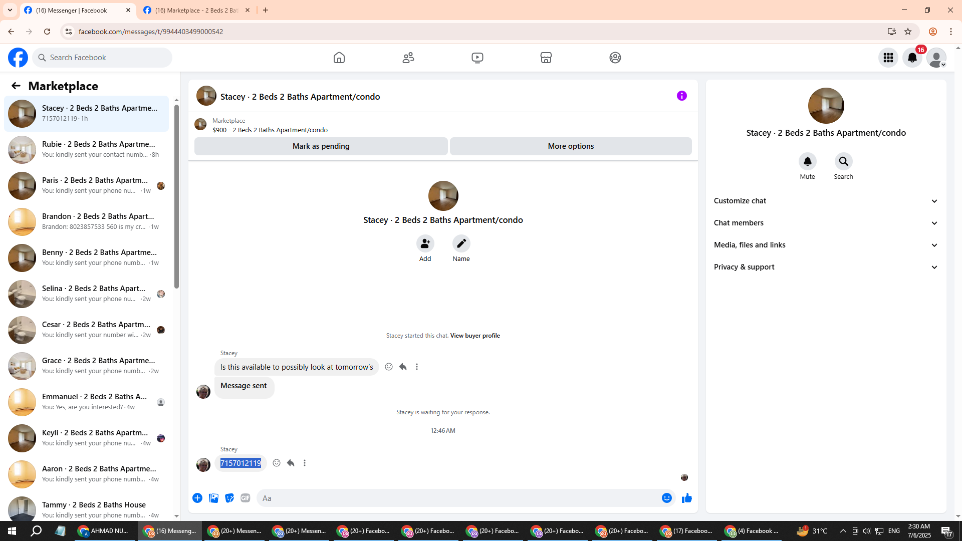
Task: Go back from Marketplace chats list
Action: click(16, 86)
